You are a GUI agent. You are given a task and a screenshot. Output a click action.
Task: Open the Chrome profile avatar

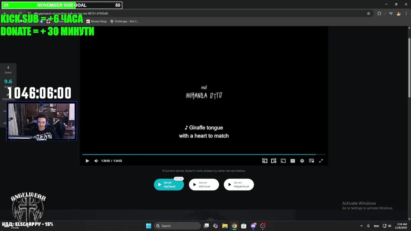[x=398, y=13]
